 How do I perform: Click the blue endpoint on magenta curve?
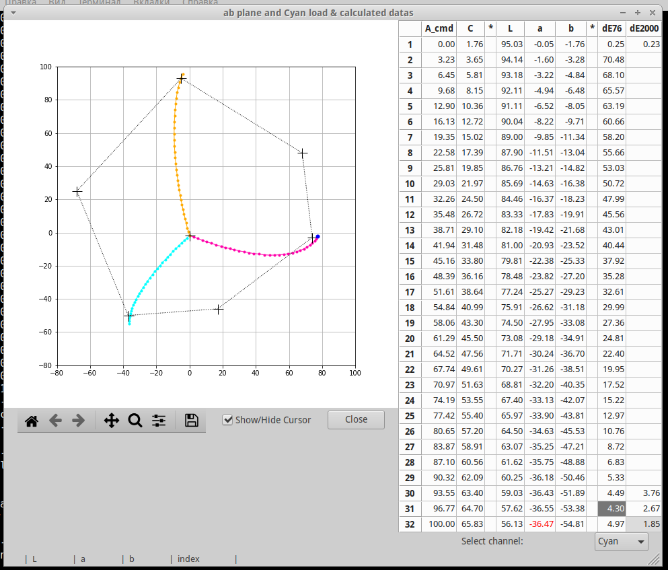pos(318,237)
